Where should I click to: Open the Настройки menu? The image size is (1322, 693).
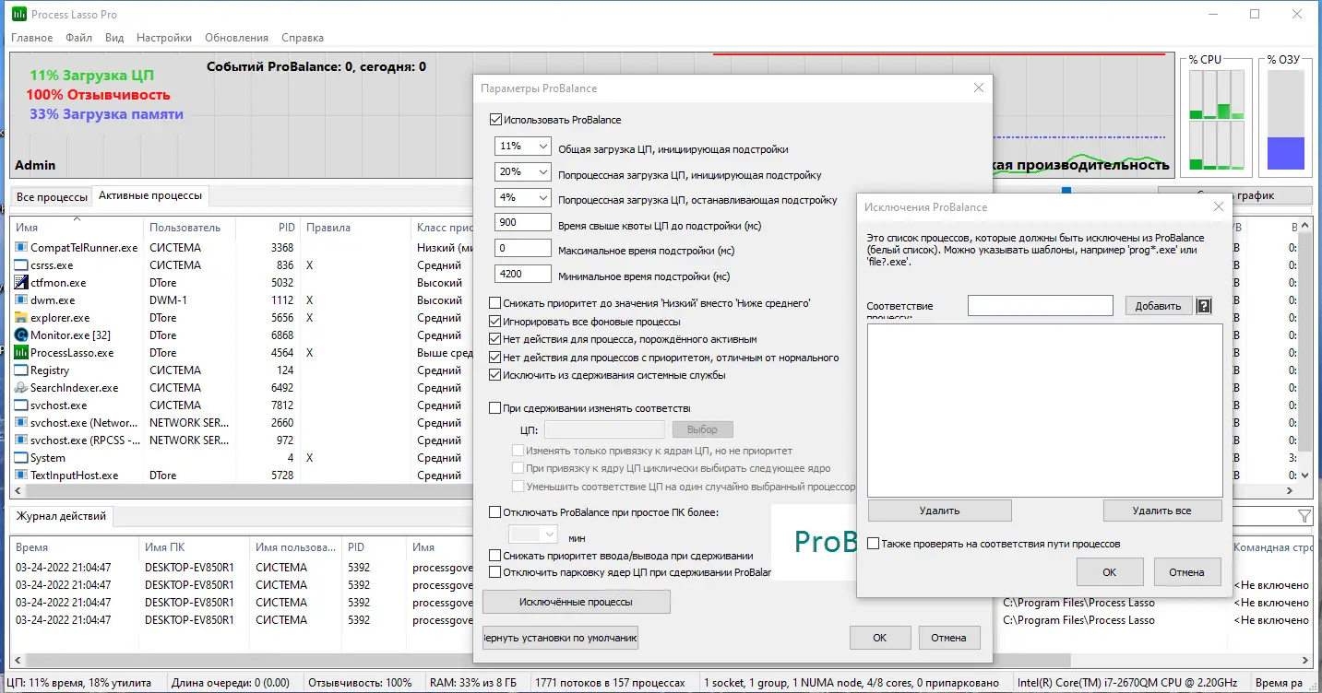164,38
